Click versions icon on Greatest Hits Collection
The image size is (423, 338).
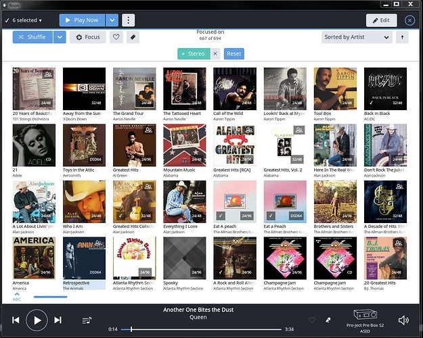[x=148, y=187]
